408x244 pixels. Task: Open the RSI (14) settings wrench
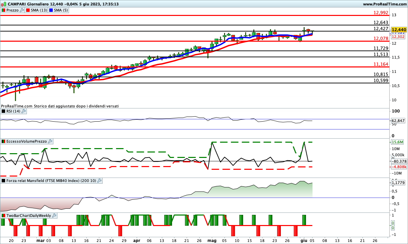pyautogui.click(x=23, y=111)
